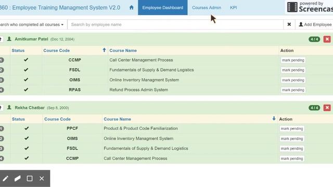Open the completed-all-courses search filter dropdown
Viewport: 333px width, 187px height.
click(x=33, y=24)
